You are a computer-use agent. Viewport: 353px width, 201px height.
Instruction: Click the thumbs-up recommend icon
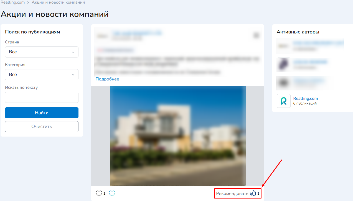click(x=253, y=193)
